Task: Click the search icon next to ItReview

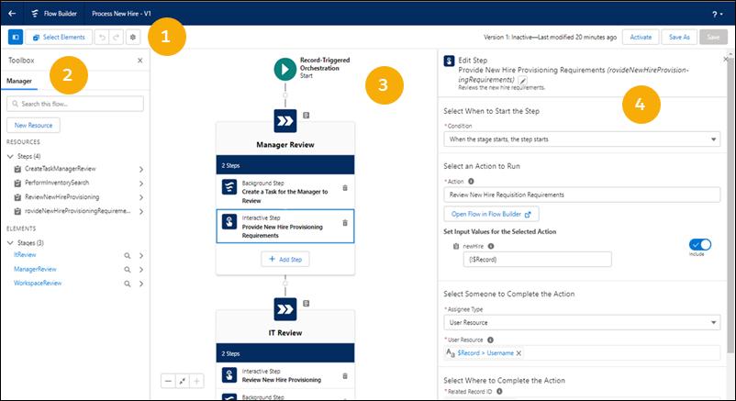Action: pos(129,255)
